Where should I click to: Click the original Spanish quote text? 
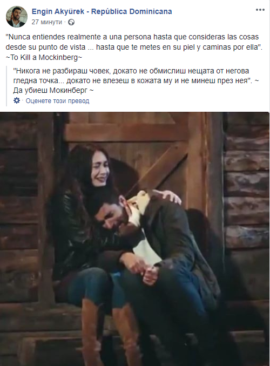coord(134,42)
